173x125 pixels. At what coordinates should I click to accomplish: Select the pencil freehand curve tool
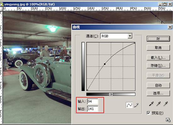pos(136,105)
